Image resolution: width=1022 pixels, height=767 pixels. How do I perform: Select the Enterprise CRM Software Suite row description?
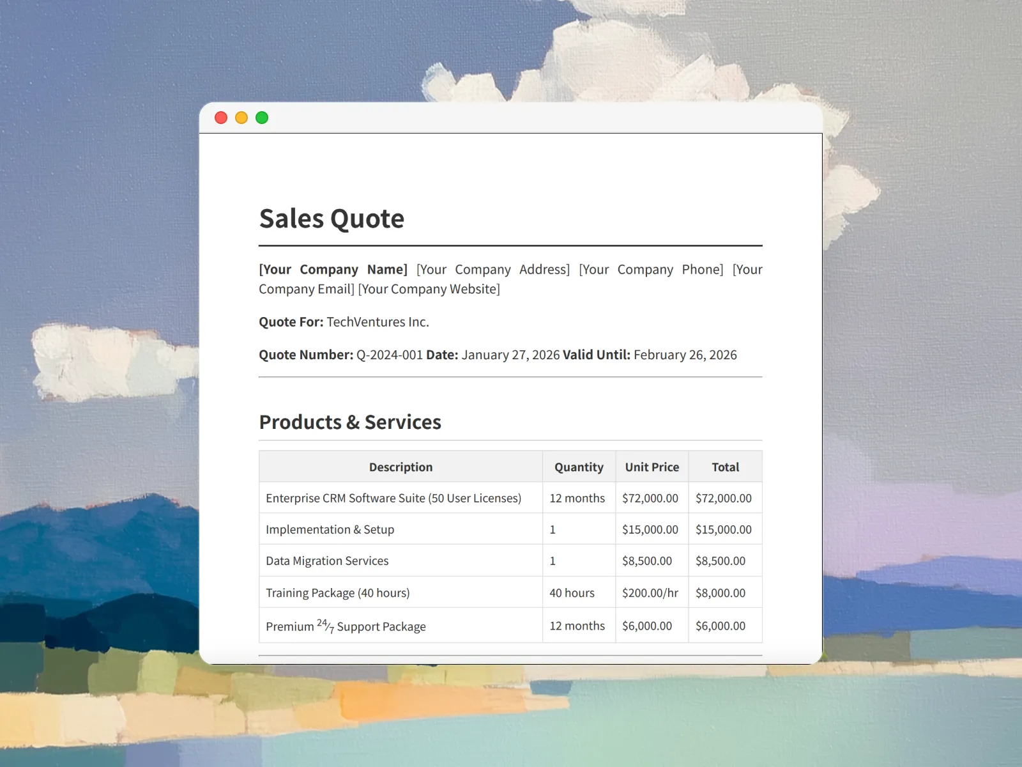[x=393, y=499]
